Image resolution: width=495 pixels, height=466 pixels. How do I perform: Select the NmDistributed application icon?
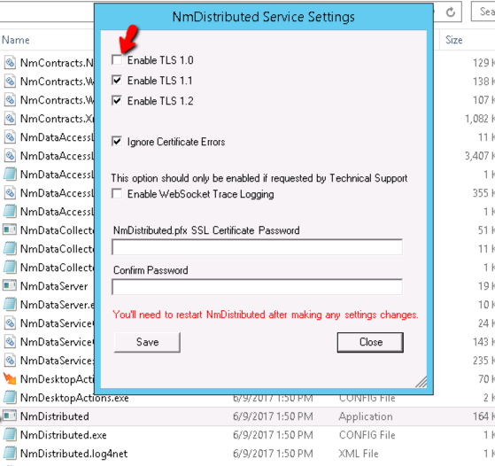click(x=10, y=416)
